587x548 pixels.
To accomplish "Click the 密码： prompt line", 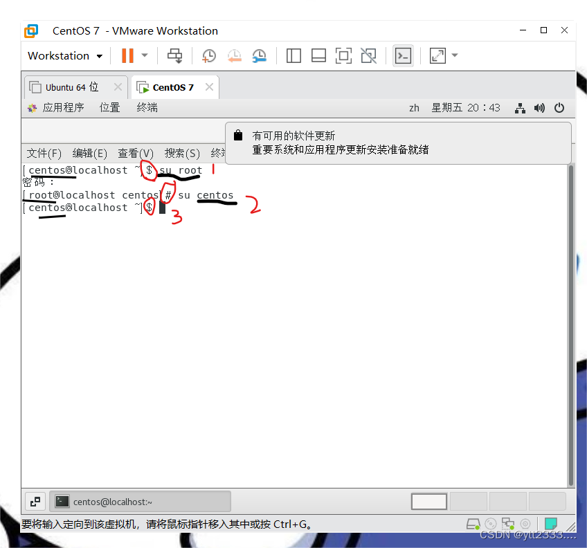I will coord(39,182).
